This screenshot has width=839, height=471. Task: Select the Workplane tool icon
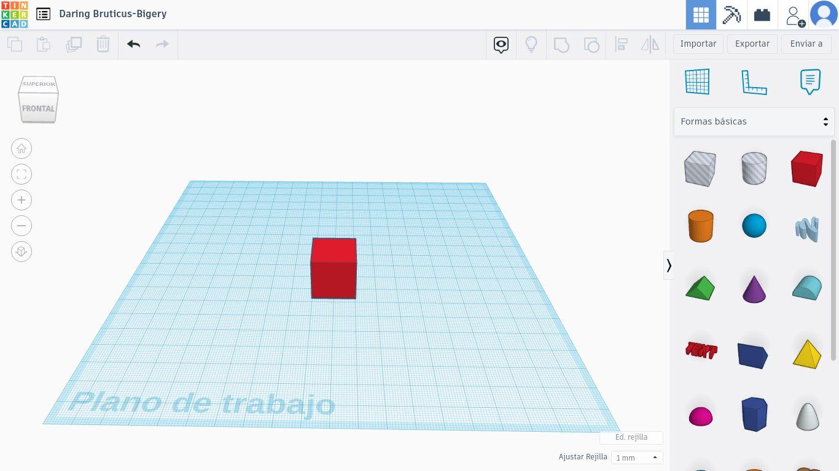click(698, 82)
